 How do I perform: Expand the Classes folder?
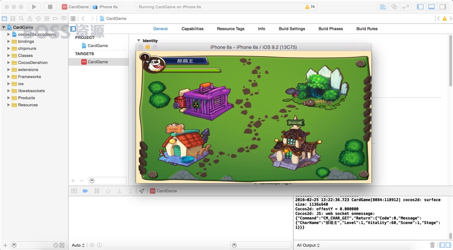(x=8, y=56)
